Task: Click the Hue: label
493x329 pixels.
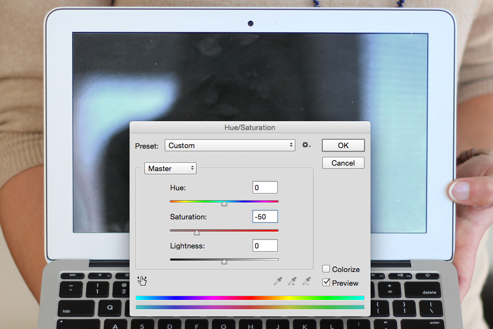Action: pyautogui.click(x=178, y=188)
